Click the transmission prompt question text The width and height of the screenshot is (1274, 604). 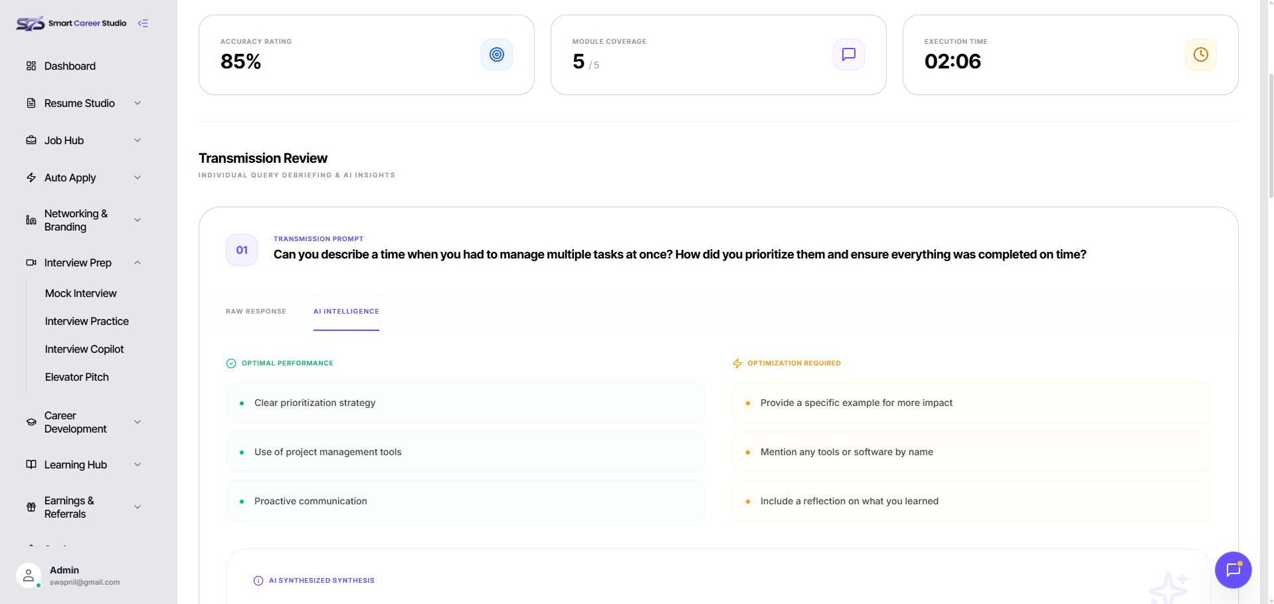pyautogui.click(x=680, y=254)
